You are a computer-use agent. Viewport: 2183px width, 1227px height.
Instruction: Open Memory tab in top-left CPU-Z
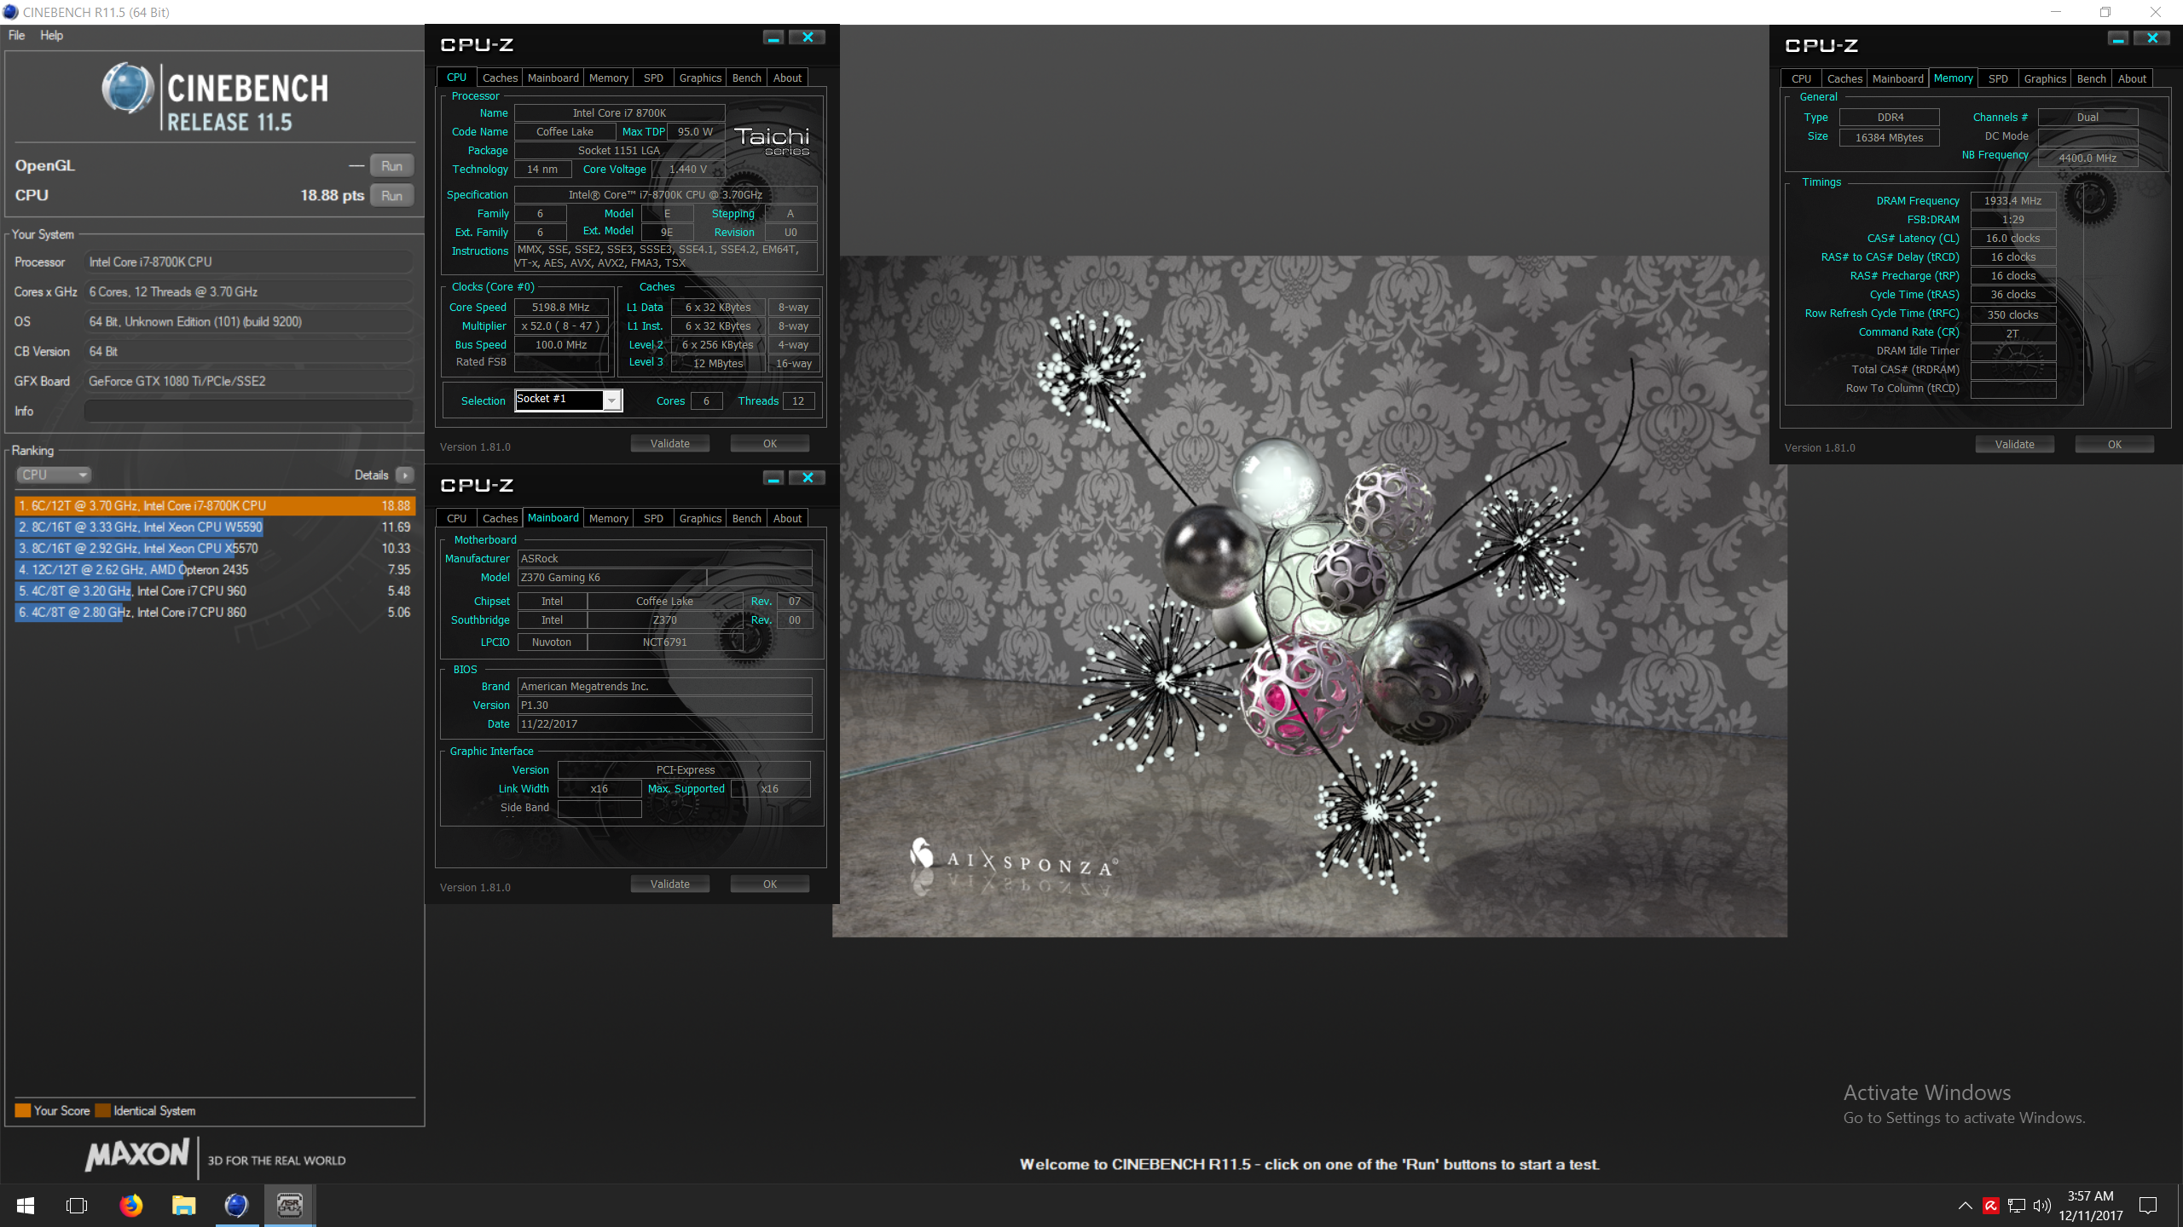pos(609,78)
